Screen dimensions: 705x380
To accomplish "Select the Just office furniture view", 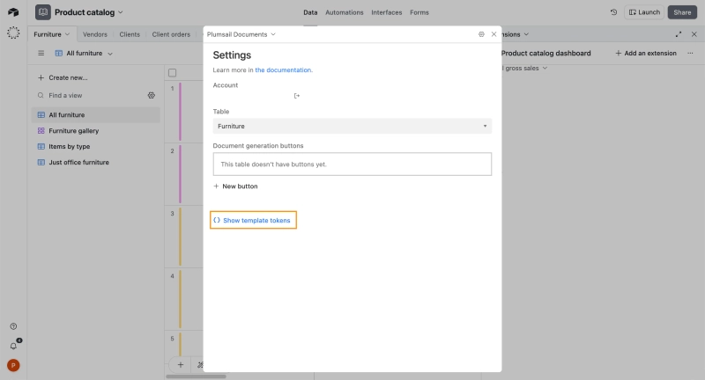I will [x=96, y=162].
